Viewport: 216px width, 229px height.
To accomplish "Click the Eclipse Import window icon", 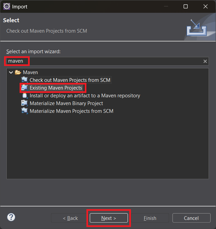I will 7,6.
